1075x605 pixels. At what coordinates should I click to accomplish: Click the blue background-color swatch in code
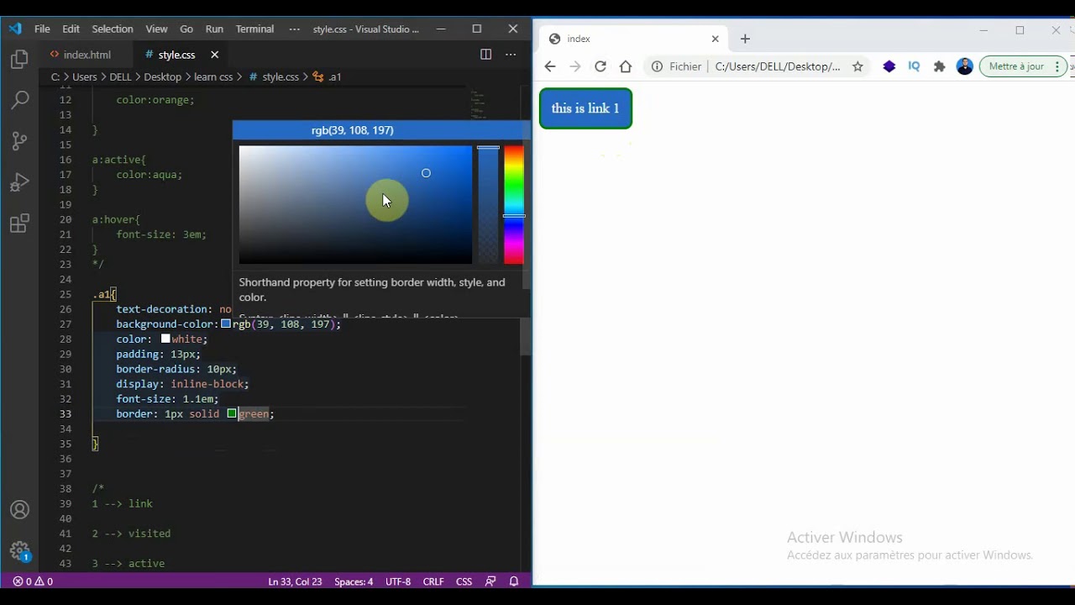pyautogui.click(x=226, y=324)
